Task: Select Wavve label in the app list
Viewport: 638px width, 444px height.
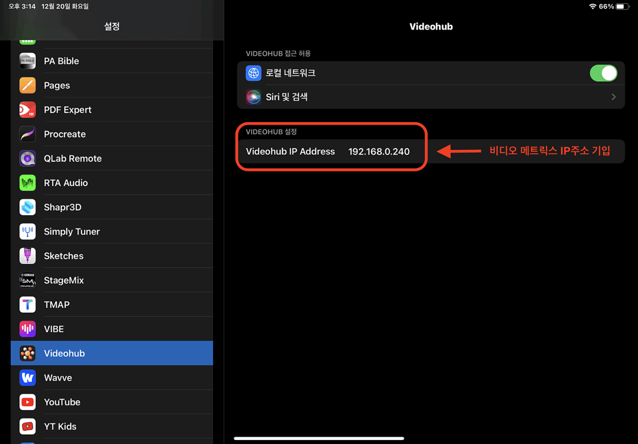Action: 58,378
